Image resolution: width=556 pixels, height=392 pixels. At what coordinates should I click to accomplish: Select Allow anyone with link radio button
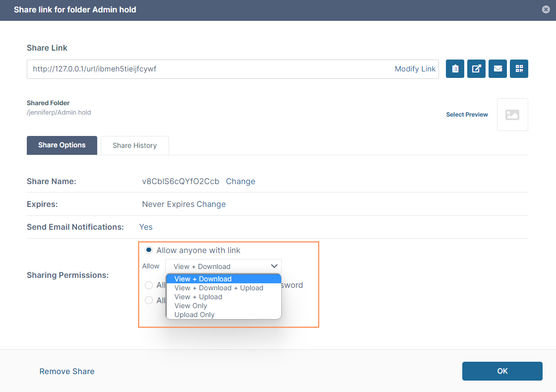(149, 250)
